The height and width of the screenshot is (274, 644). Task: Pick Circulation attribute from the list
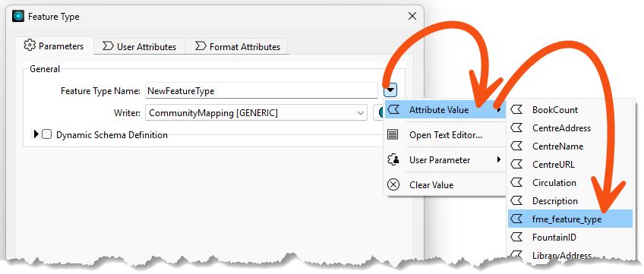[570, 182]
